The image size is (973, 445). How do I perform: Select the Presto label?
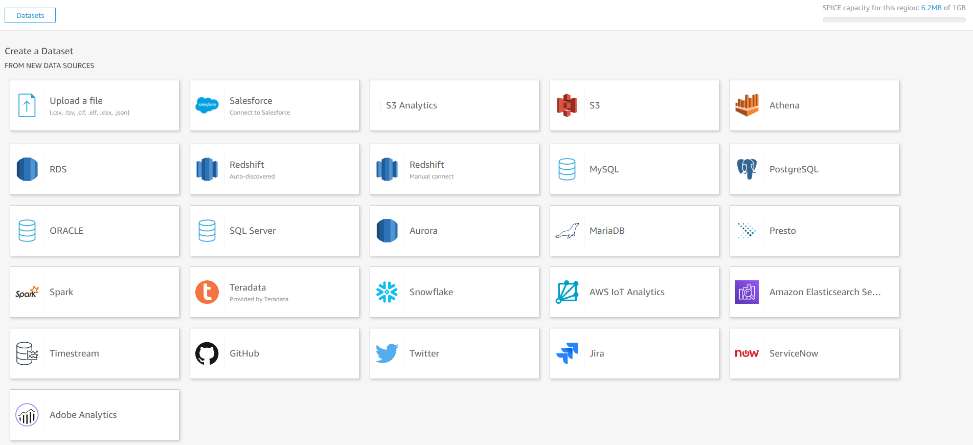[x=783, y=231]
